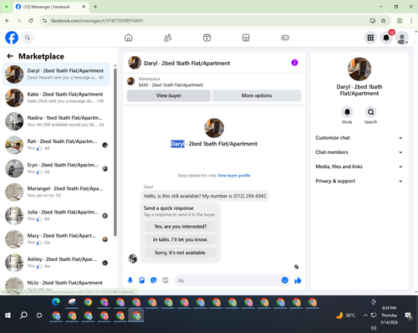Send a voice clip microphone icon
This screenshot has height=333, width=418.
130,280
